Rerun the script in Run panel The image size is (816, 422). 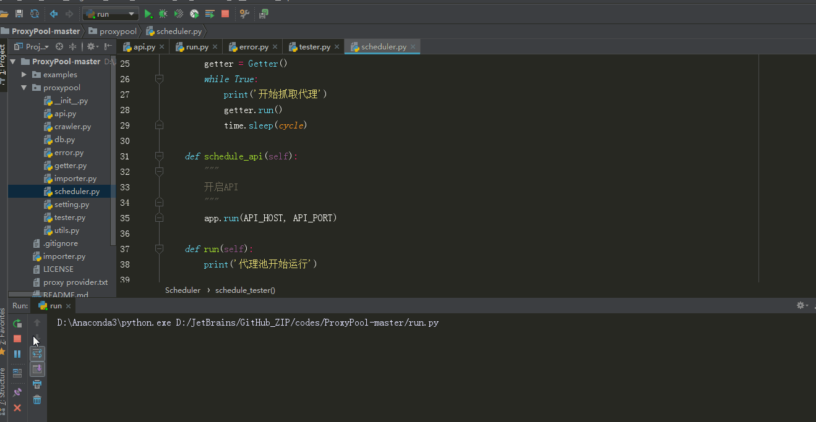(x=17, y=323)
